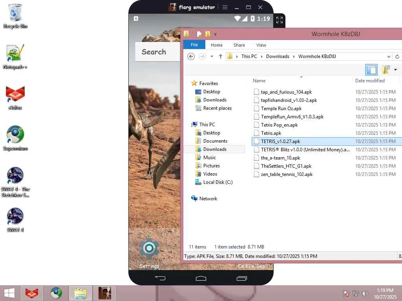Open the Windows Start button

point(9,293)
